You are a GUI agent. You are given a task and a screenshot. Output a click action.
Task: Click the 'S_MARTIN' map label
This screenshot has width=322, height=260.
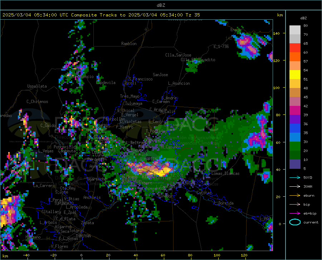pos(148,159)
